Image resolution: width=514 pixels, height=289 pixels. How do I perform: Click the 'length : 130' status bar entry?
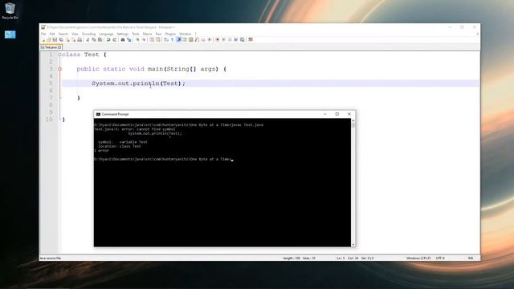[x=292, y=258]
